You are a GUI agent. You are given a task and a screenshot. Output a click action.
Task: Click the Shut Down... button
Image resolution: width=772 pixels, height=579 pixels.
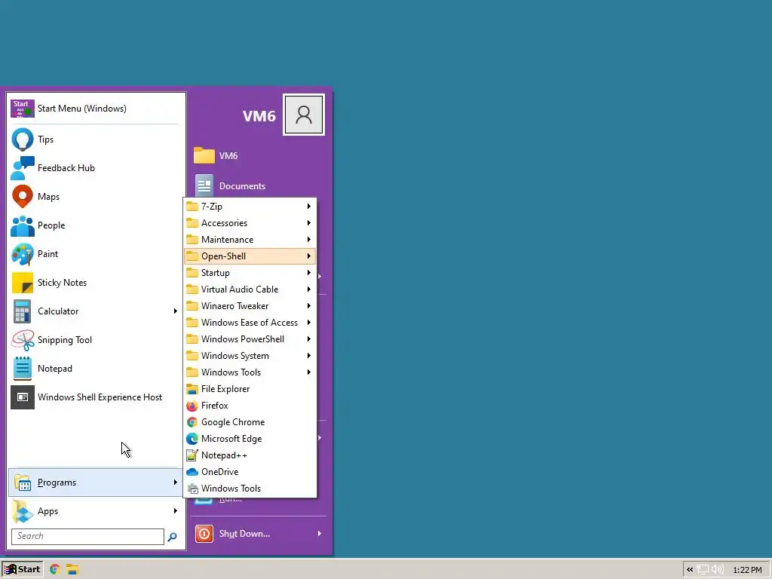click(x=259, y=534)
